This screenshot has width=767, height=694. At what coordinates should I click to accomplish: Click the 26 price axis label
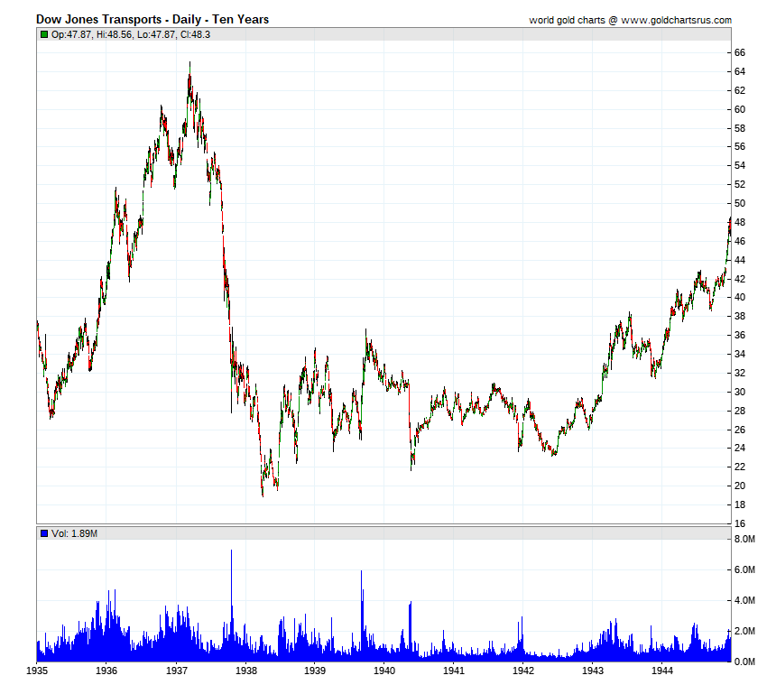coord(740,430)
